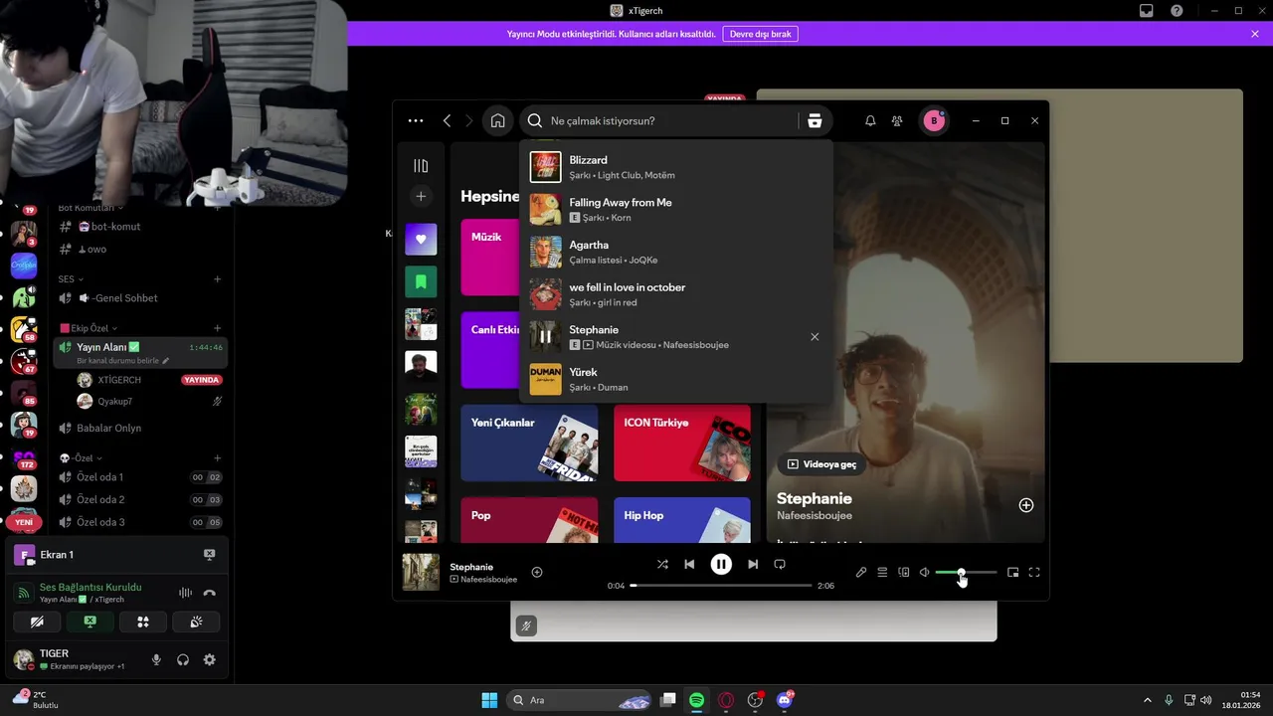
Task: Go back in Spotify navigation
Action: 447,120
